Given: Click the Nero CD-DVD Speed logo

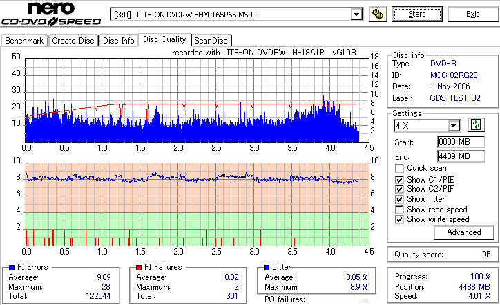Looking at the screenshot, I should tap(51, 14).
